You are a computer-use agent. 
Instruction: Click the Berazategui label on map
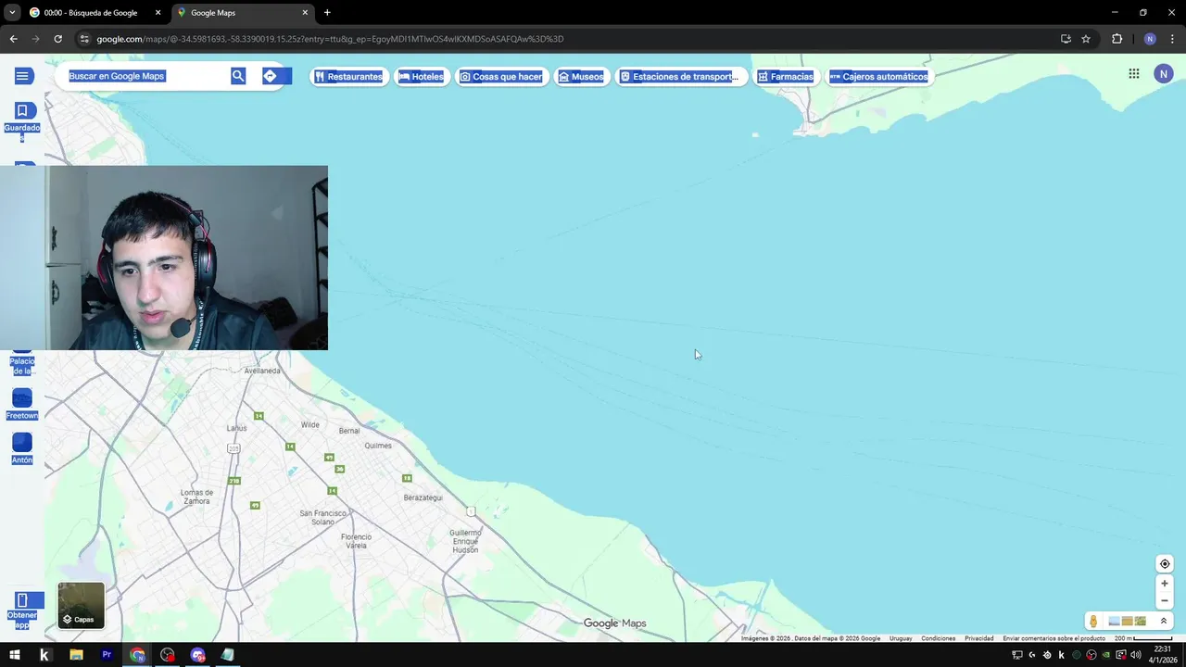click(x=423, y=497)
